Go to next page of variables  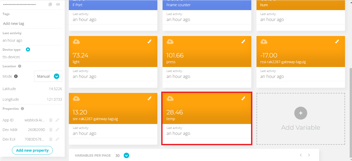(x=309, y=155)
